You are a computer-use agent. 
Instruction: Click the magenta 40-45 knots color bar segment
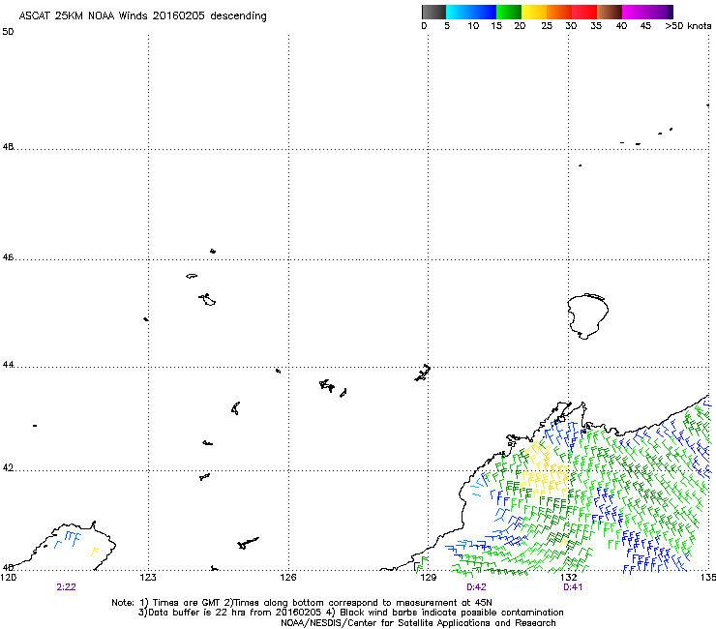[x=635, y=12]
